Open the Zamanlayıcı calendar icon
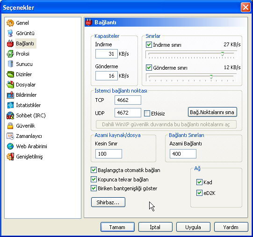The width and height of the screenshot is (253, 237). pos(10,136)
